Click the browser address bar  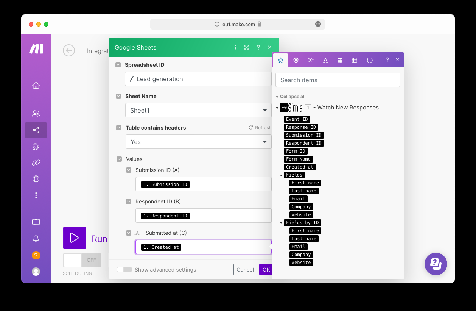click(238, 24)
